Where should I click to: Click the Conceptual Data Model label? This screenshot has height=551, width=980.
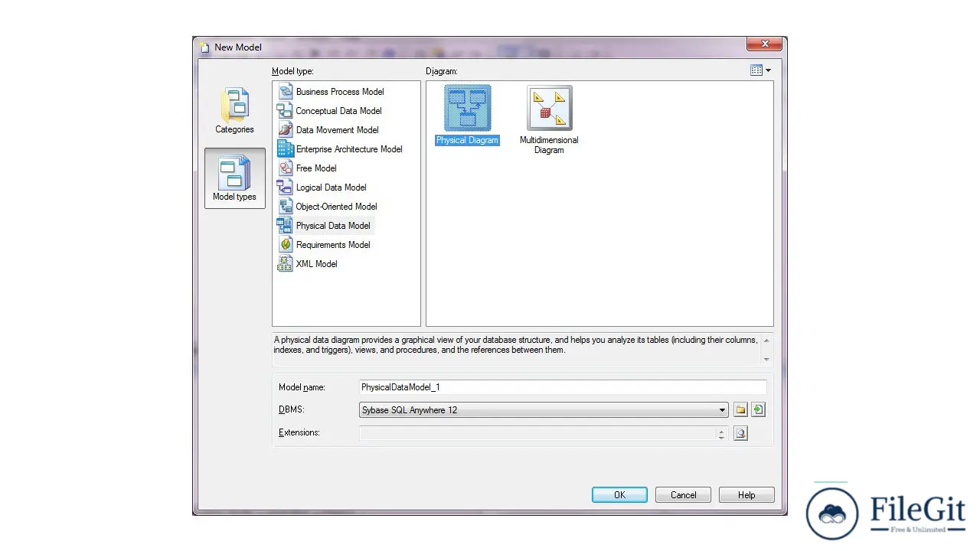point(338,111)
